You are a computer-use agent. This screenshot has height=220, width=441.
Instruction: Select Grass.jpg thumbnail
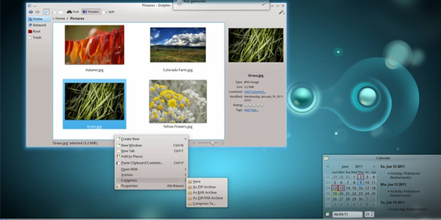pyautogui.click(x=94, y=102)
